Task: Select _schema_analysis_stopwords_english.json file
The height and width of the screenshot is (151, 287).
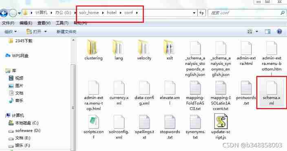Action: click(195, 58)
